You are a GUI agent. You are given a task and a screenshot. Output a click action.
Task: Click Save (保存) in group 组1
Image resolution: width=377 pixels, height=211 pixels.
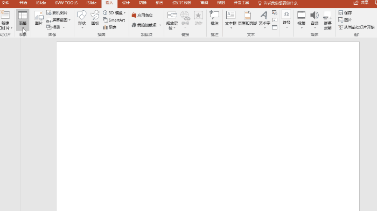coord(345,12)
